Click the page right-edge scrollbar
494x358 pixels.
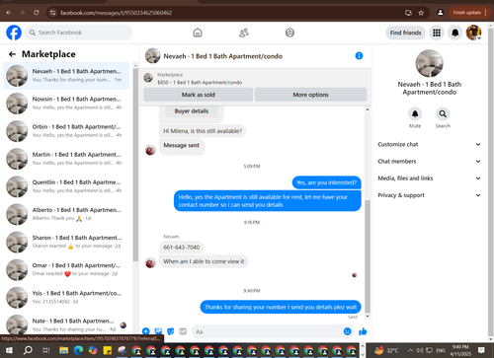pos(491,180)
